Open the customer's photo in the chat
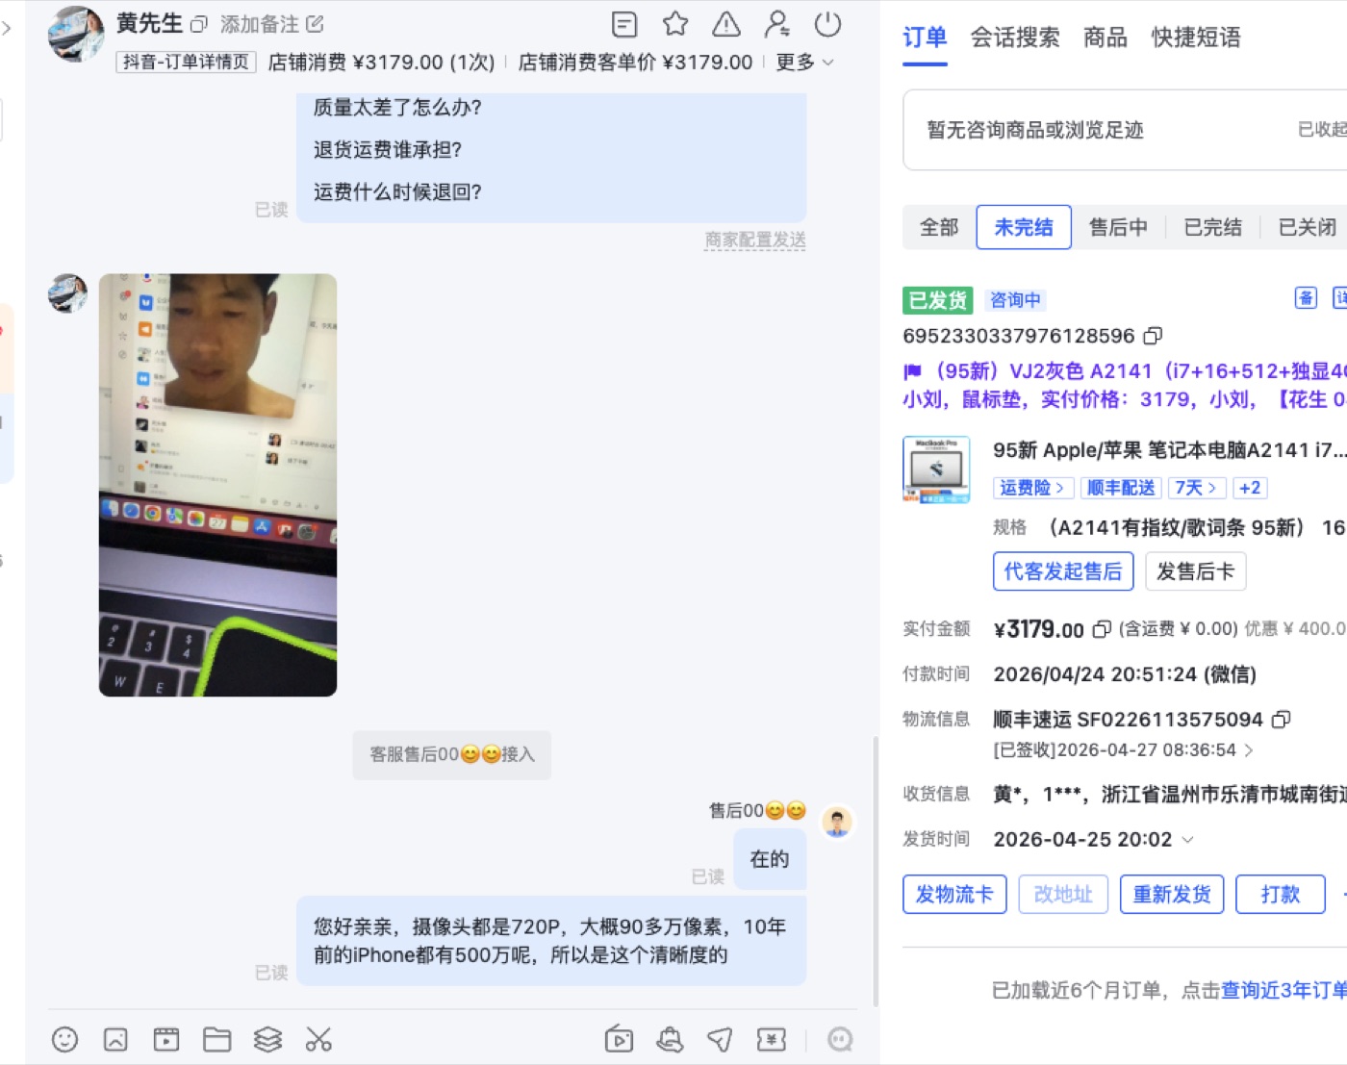Viewport: 1347px width, 1065px height. coord(217,485)
